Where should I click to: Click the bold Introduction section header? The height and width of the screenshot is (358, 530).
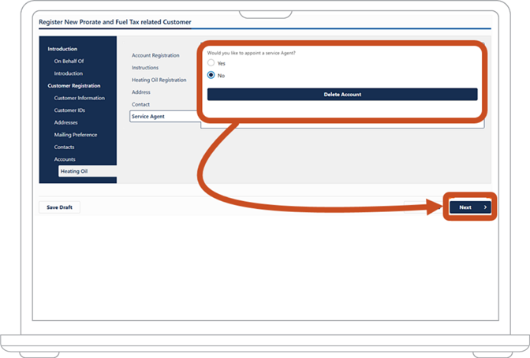pos(62,49)
